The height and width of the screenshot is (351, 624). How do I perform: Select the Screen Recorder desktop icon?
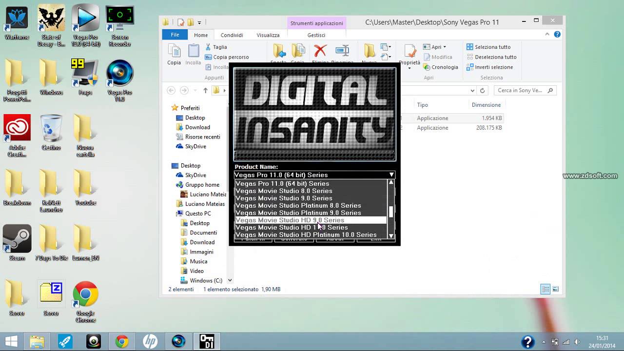pyautogui.click(x=119, y=26)
